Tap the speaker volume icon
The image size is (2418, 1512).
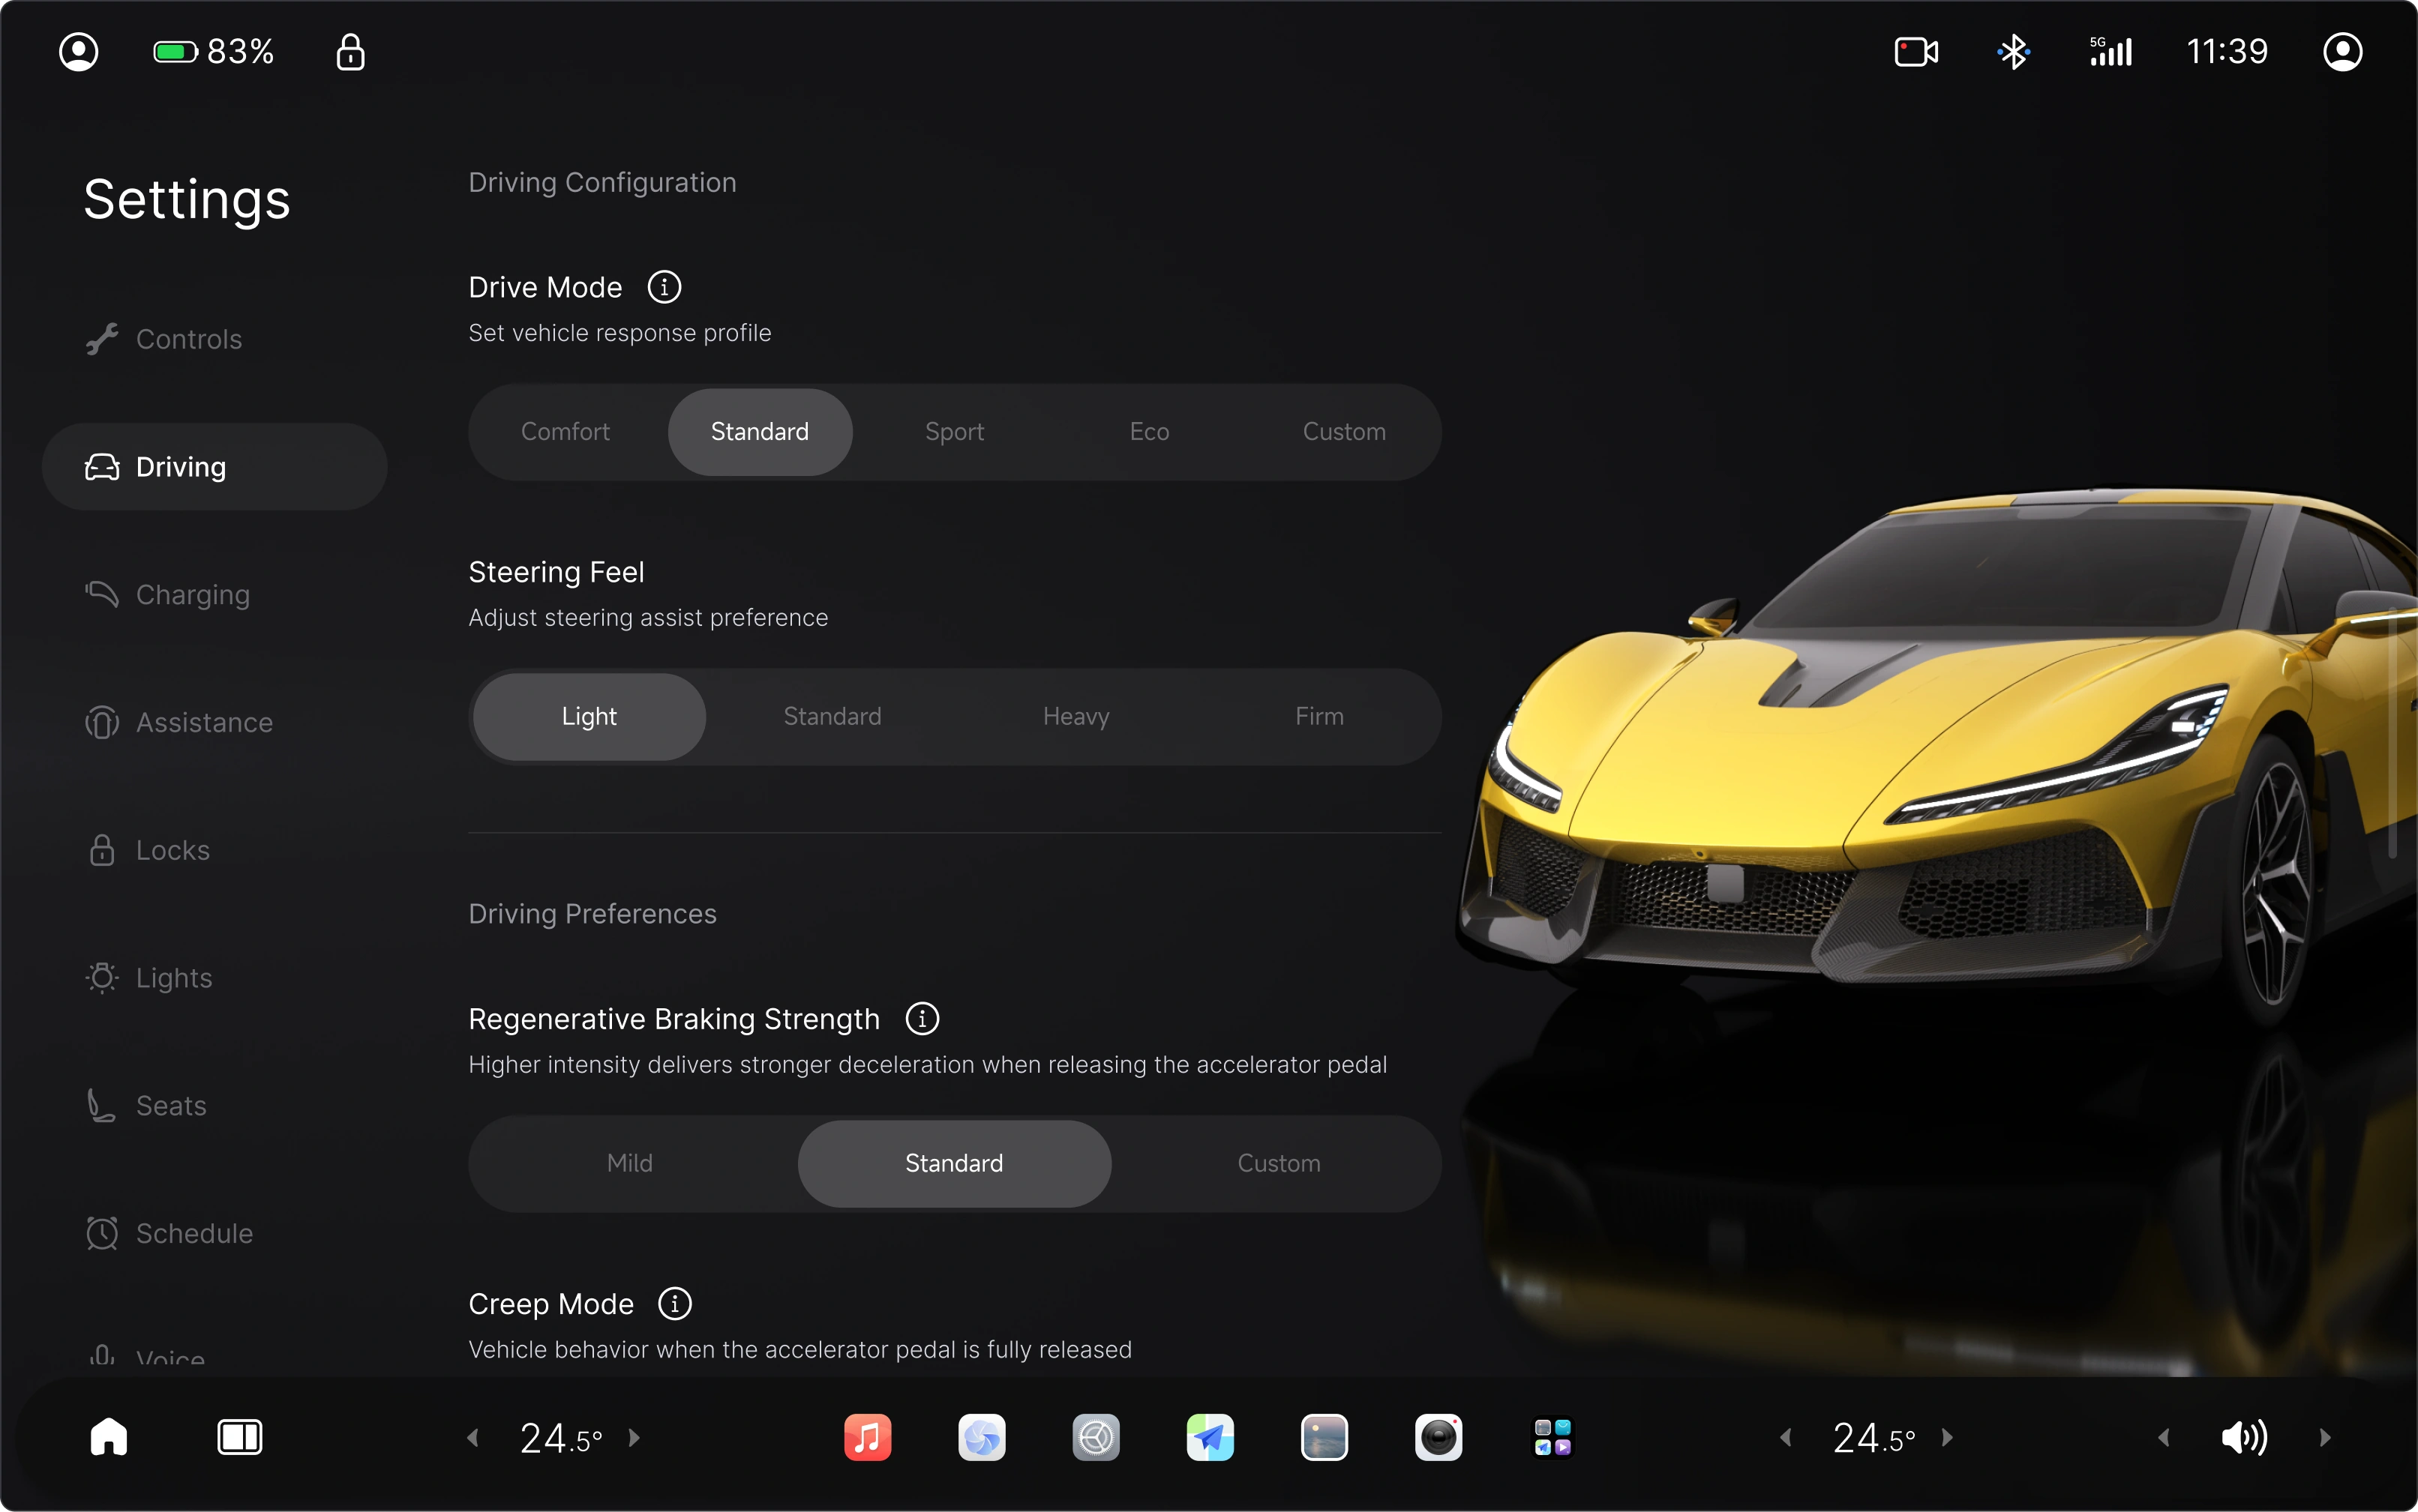pos(2244,1437)
